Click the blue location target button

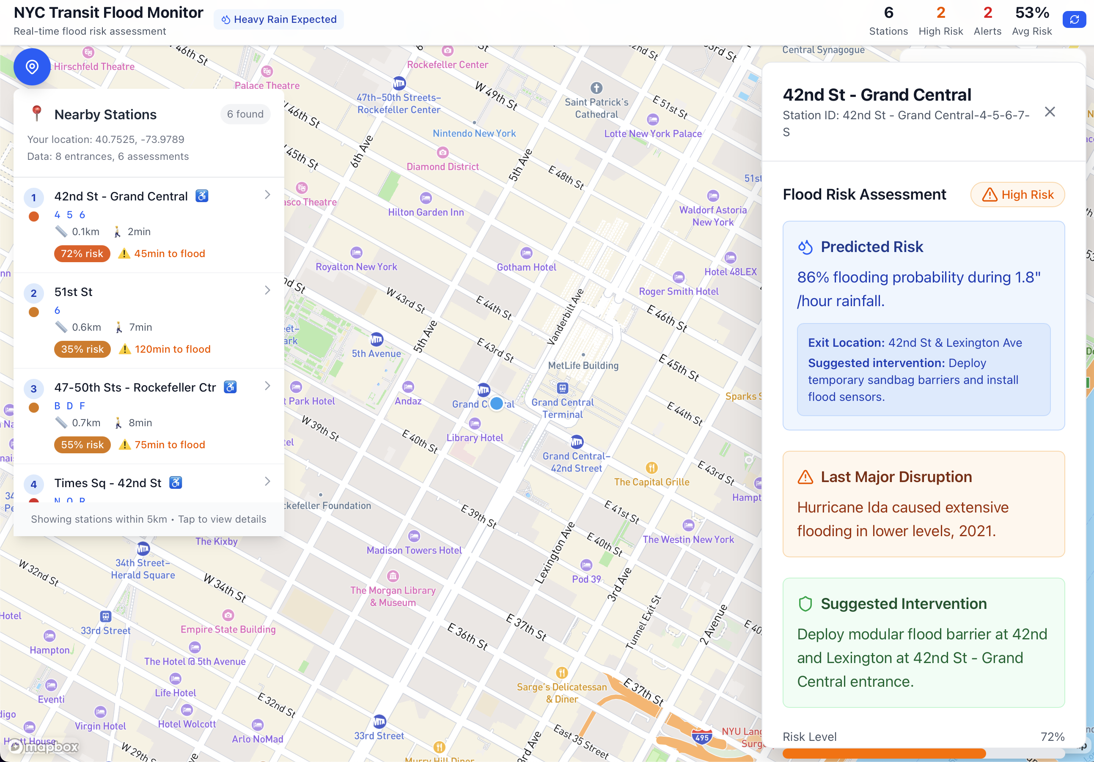tap(32, 67)
